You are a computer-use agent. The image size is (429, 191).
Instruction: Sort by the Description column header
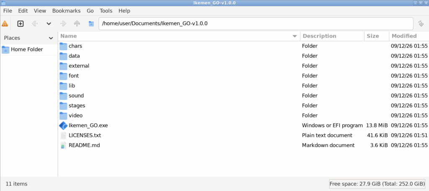coord(332,36)
